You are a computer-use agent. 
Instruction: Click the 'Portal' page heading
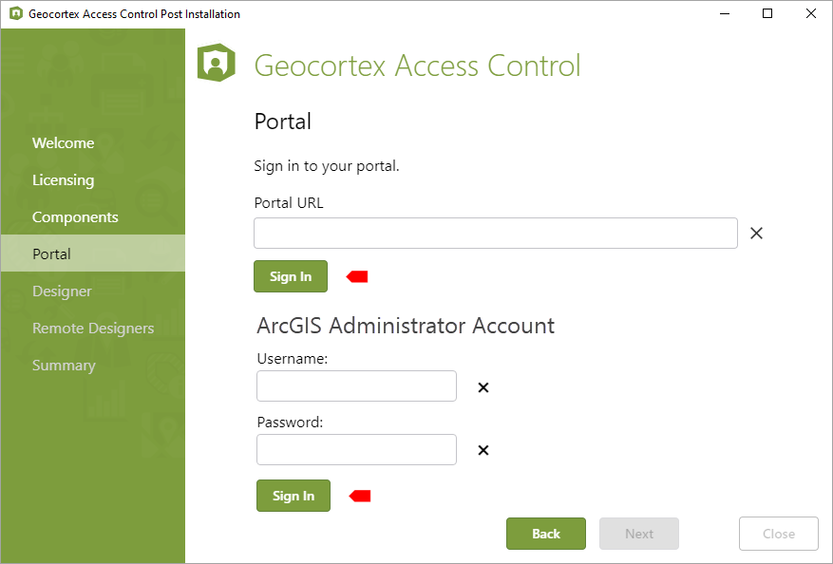point(283,122)
